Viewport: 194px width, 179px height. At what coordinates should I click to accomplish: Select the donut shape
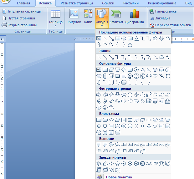click(x=136, y=76)
